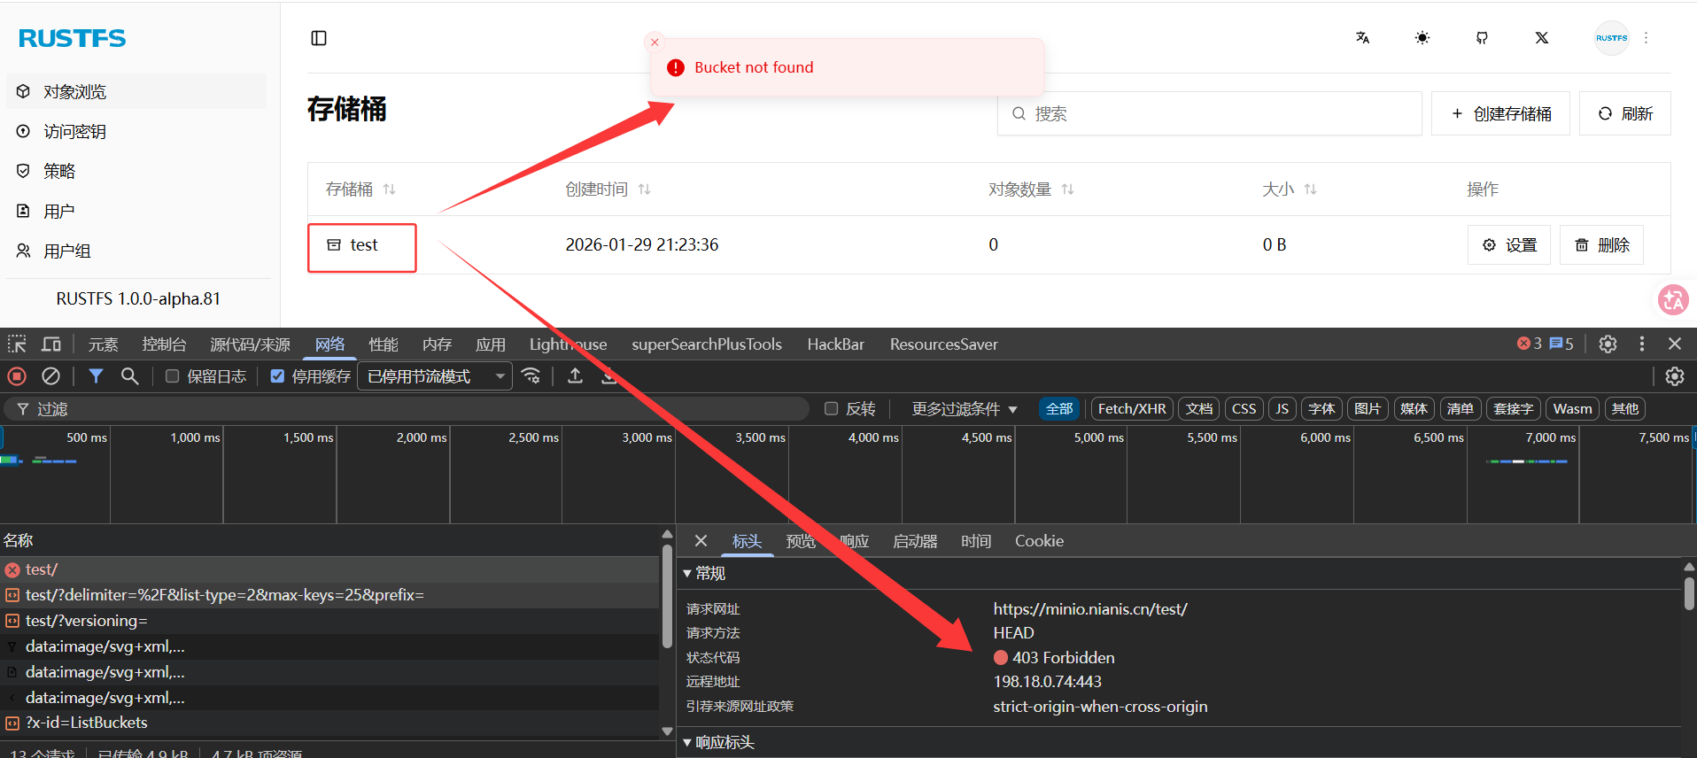Select the 图片 request type filter
This screenshot has width=1697, height=758.
1368,408
